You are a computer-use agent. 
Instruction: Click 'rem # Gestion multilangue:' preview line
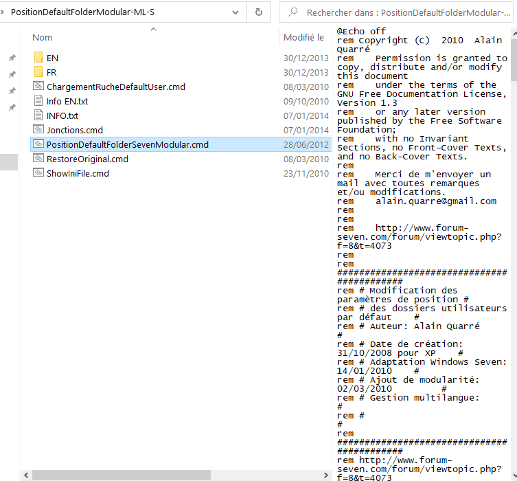tap(408, 398)
